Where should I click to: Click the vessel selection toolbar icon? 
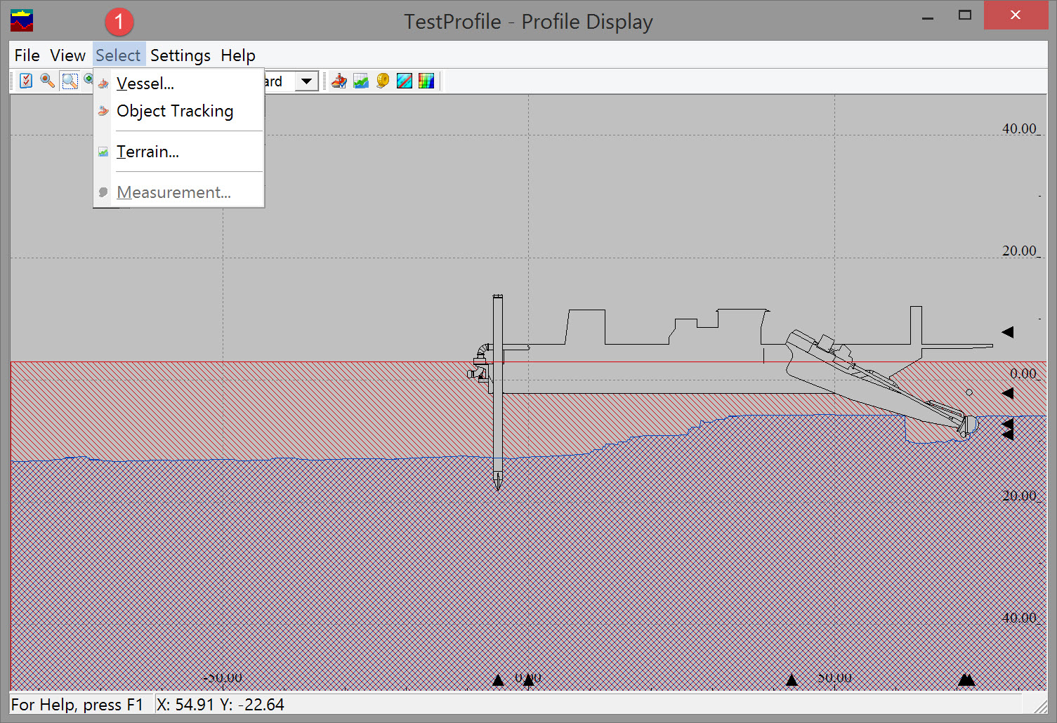click(339, 81)
